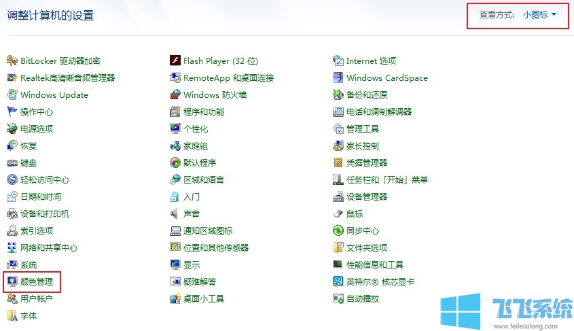Click the dropdown arrow beside 小图标

click(x=554, y=15)
